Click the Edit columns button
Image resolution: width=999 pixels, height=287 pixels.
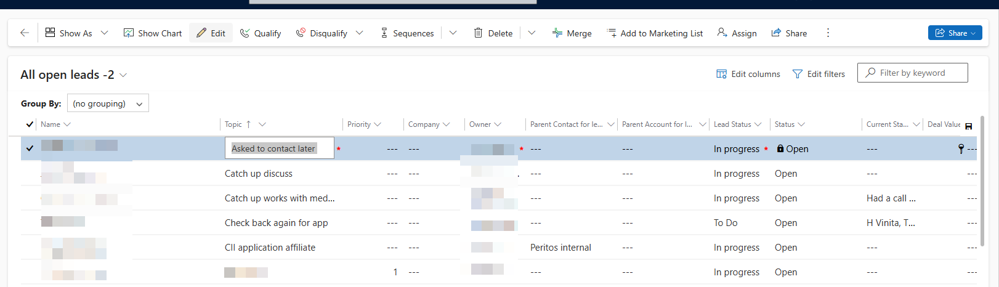(x=748, y=74)
